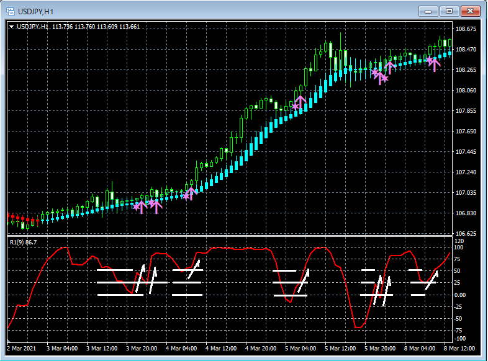Click the indicator scale value -100
The image size is (488, 361).
(x=459, y=339)
